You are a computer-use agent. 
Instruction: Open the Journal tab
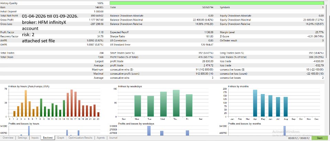(x=113, y=138)
